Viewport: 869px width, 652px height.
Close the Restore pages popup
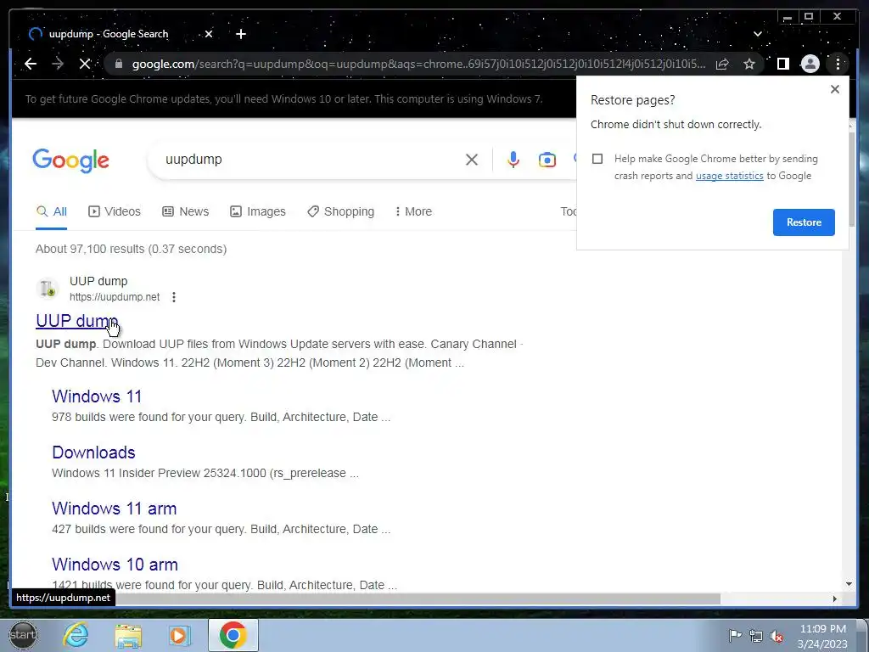[835, 89]
